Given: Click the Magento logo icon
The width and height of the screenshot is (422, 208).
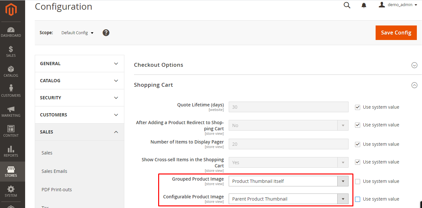Looking at the screenshot, I should point(11,9).
